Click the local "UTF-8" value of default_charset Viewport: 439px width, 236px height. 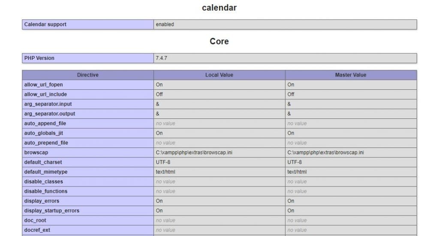click(163, 162)
